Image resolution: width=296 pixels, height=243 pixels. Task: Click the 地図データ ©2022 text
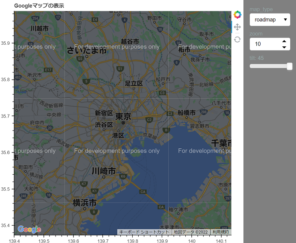[191, 232]
